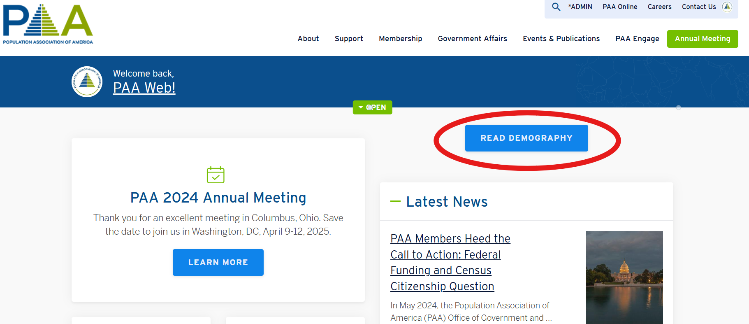Open Events & Publications menu

(x=561, y=39)
